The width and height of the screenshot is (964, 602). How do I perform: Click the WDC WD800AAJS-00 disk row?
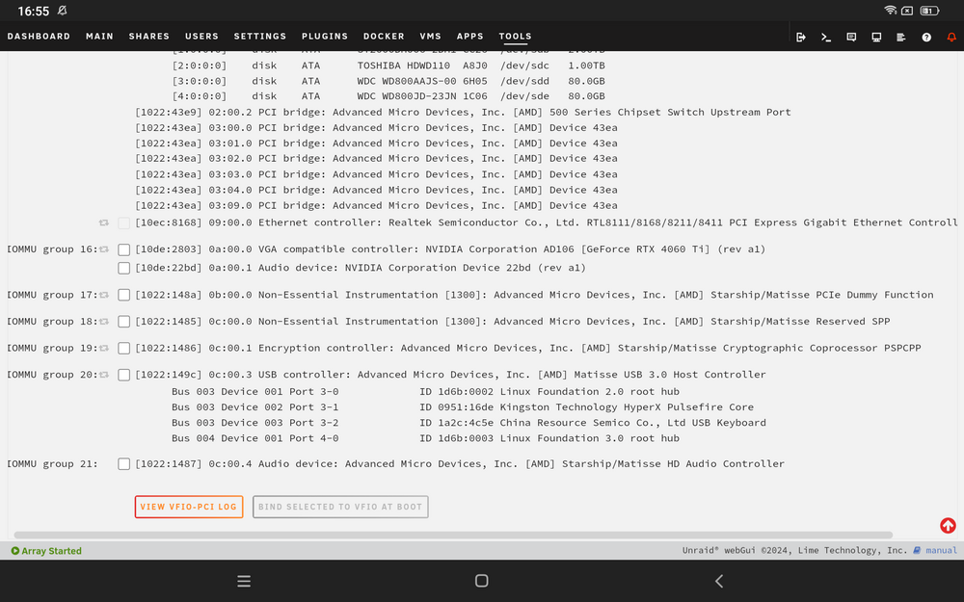[388, 81]
